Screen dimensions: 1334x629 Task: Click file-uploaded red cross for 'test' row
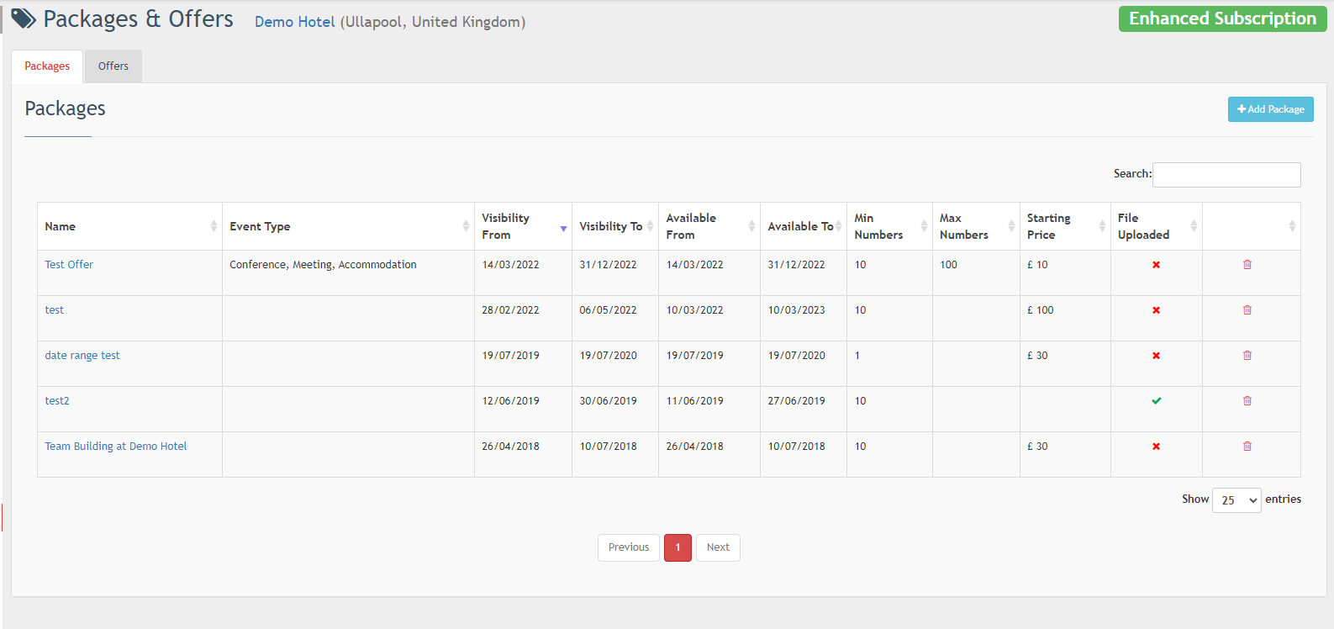[x=1156, y=310]
